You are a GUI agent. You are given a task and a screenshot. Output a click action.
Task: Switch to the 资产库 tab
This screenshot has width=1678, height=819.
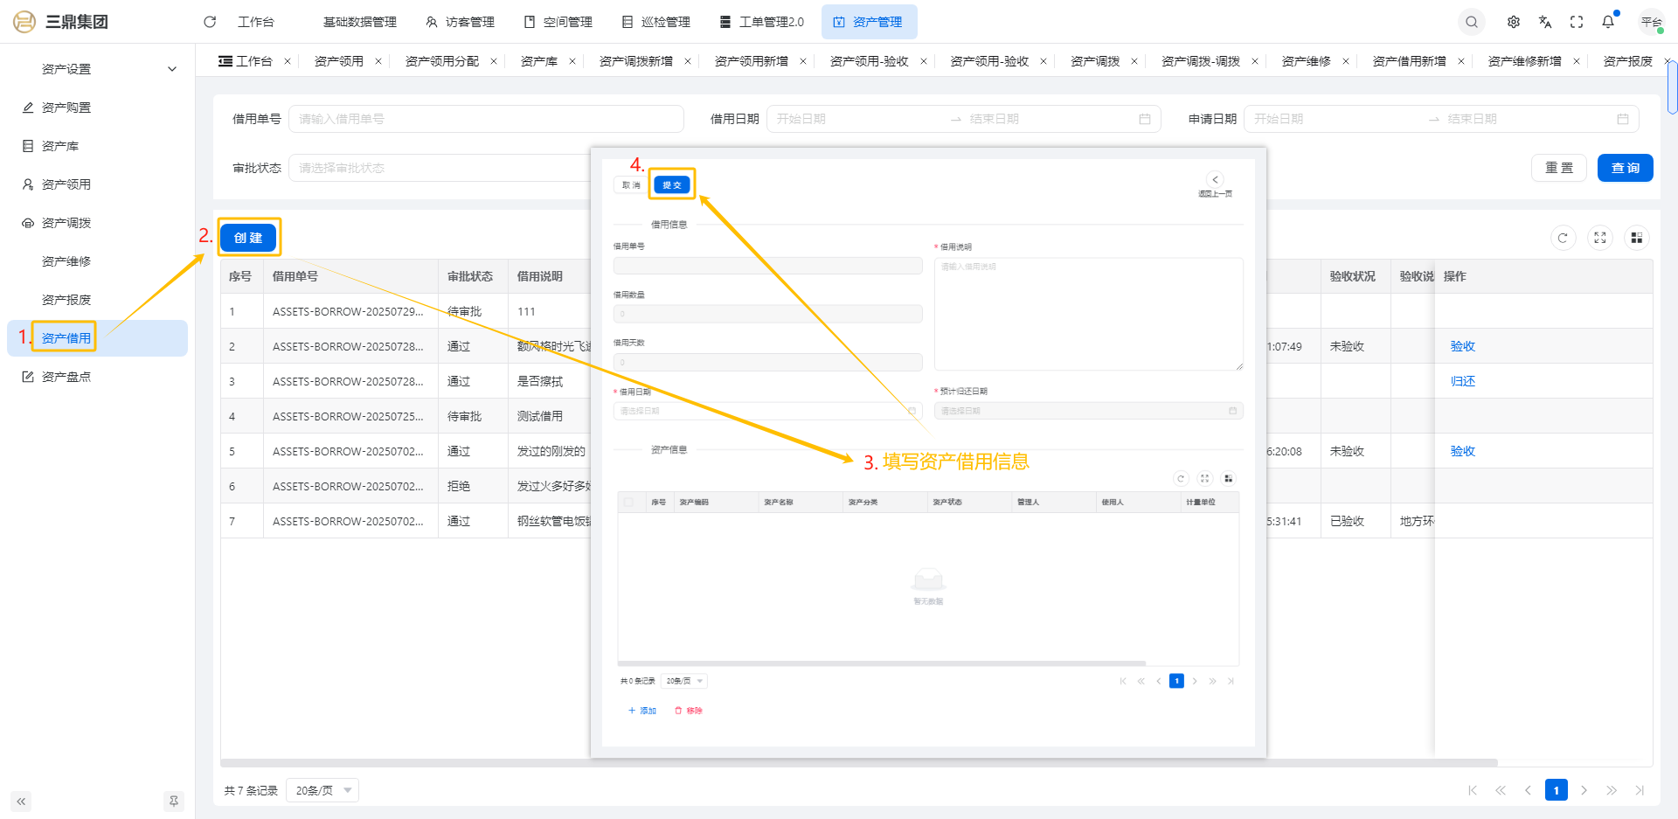tap(538, 61)
